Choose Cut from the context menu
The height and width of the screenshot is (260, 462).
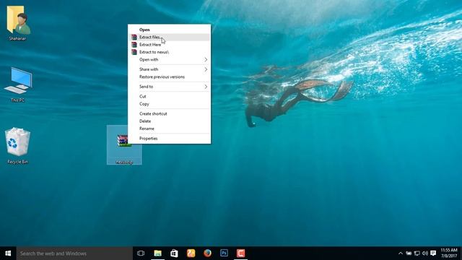pos(170,96)
